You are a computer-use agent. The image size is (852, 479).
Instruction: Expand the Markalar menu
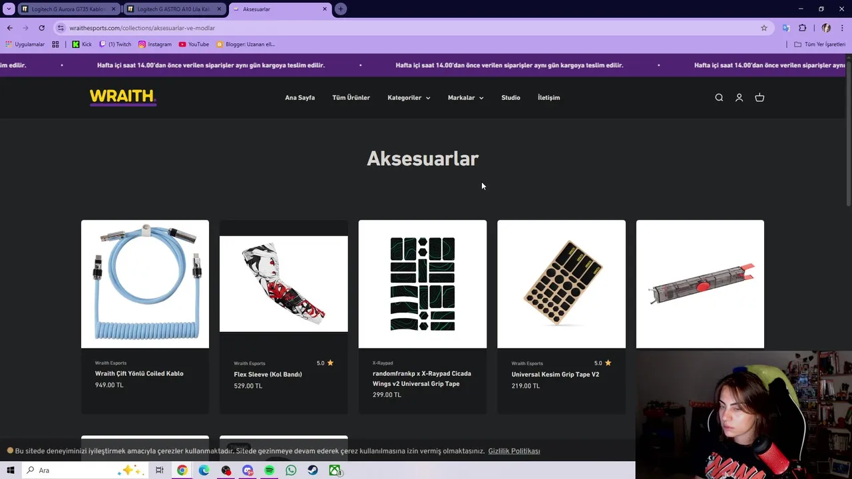tap(465, 98)
